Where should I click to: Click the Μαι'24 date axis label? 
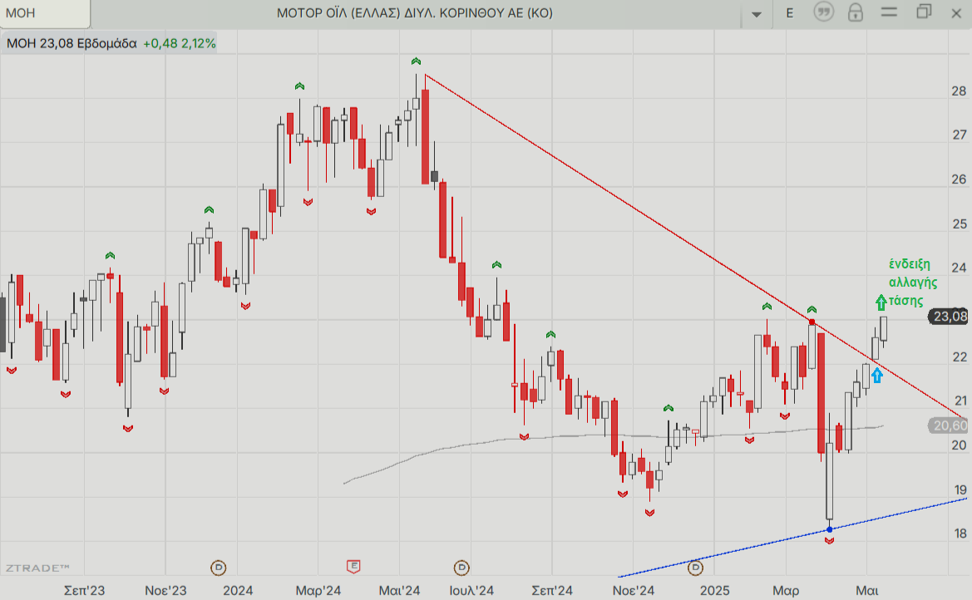[x=399, y=590]
